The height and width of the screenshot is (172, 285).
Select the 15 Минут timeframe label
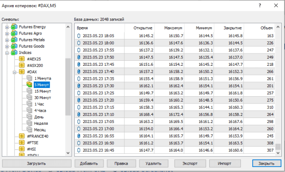coord(43,91)
